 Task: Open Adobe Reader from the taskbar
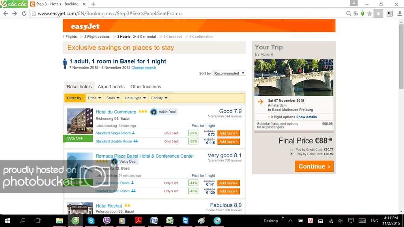[x=138, y=221]
